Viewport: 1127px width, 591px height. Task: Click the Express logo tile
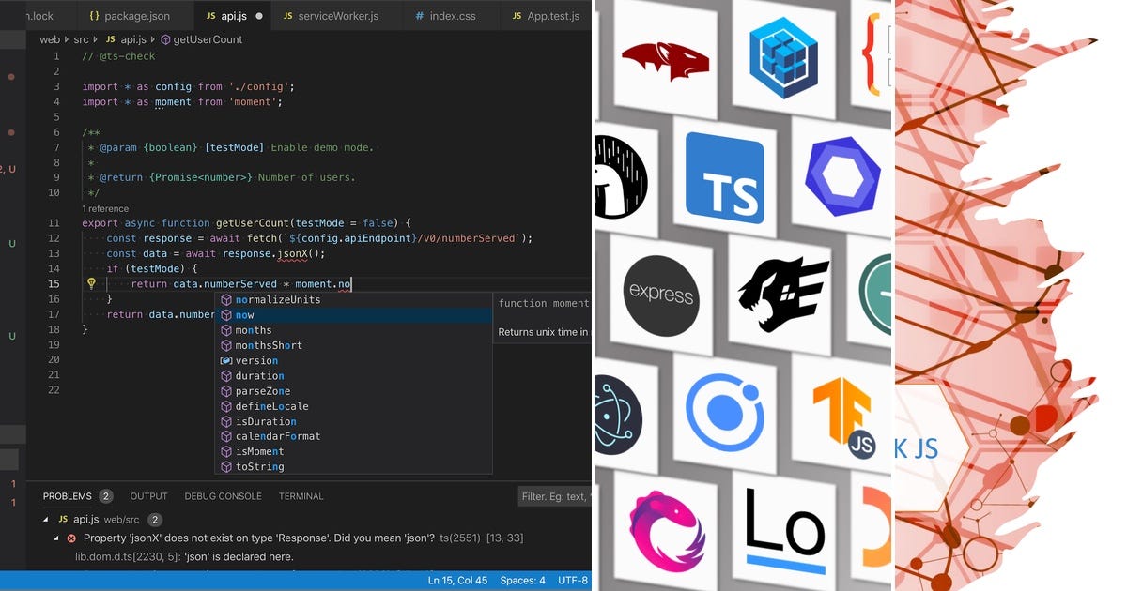pos(660,295)
